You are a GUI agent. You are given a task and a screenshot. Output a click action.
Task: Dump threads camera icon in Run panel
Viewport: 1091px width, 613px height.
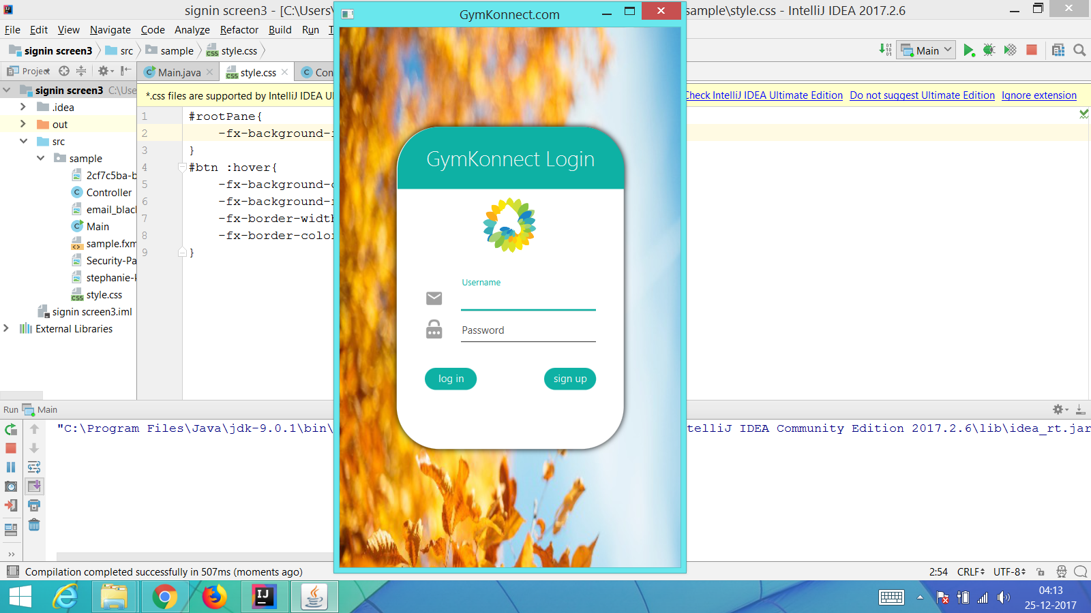pos(11,486)
